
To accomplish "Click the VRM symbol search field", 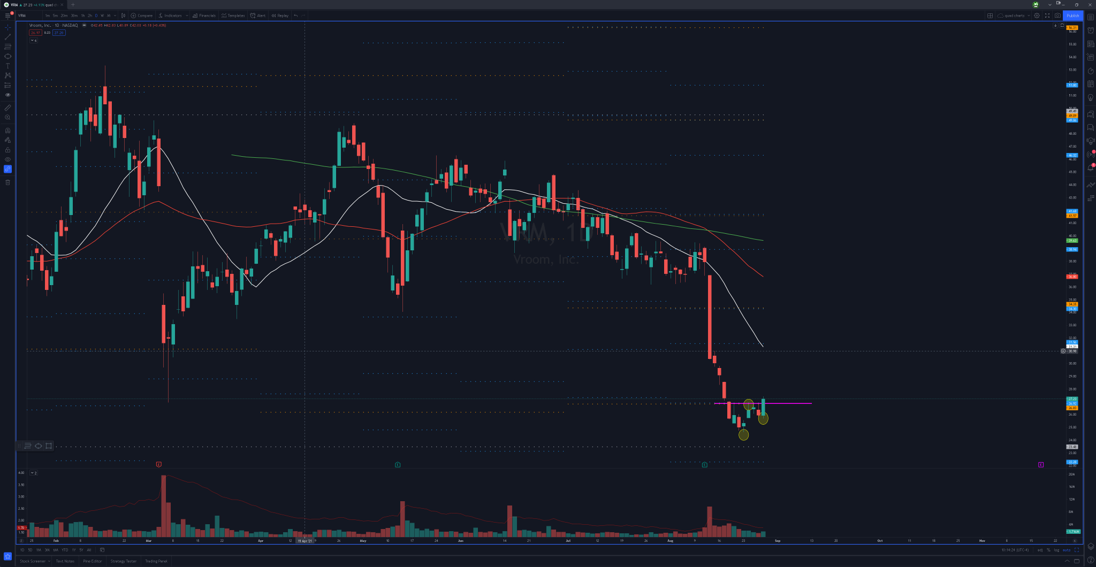I will [29, 16].
